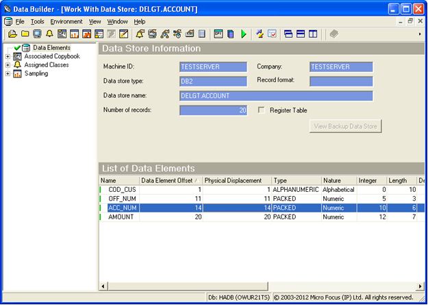Viewport: 428px width, 305px height.
Task: Click the Company field
Action: click(x=341, y=67)
